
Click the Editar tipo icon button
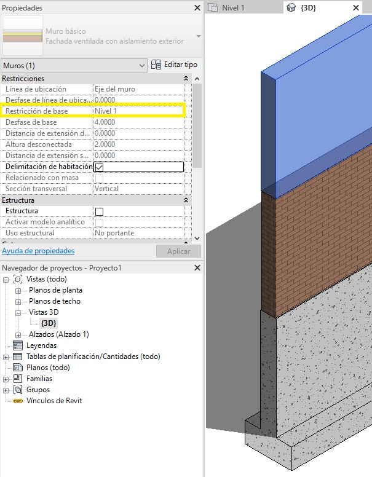click(157, 65)
